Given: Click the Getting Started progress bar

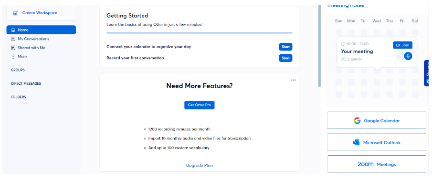Looking at the screenshot, I should coord(199,33).
